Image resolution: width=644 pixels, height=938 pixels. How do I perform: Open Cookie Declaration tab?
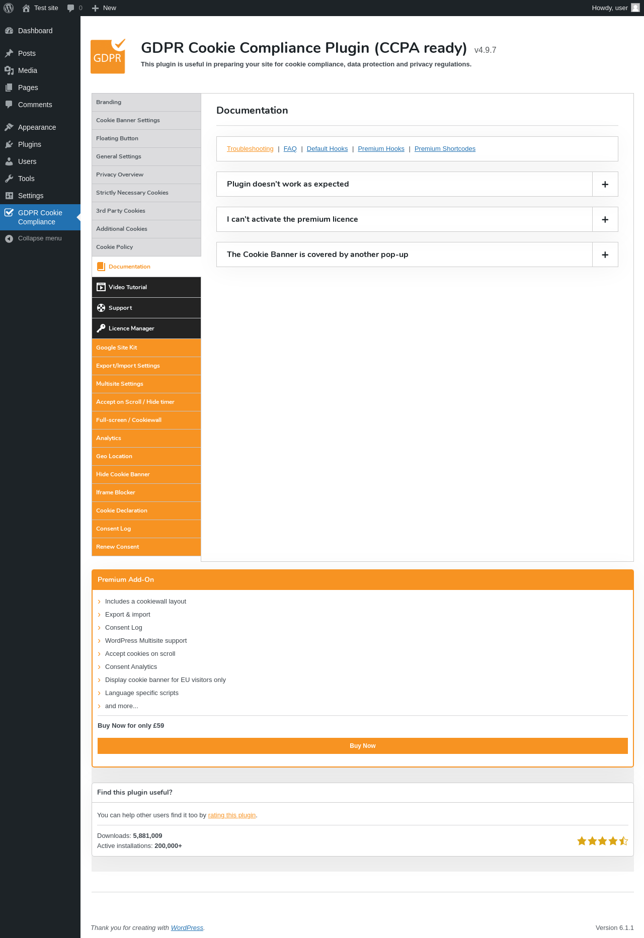pyautogui.click(x=146, y=510)
